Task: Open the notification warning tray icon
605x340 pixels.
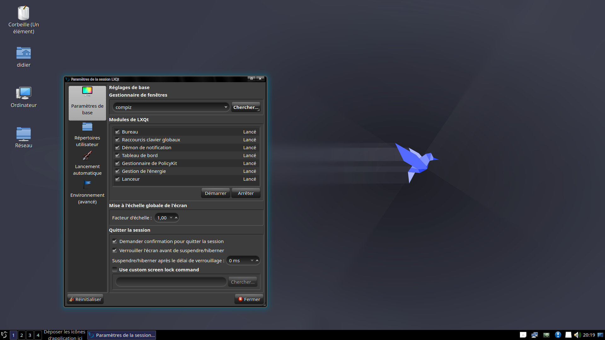Action: coord(559,335)
